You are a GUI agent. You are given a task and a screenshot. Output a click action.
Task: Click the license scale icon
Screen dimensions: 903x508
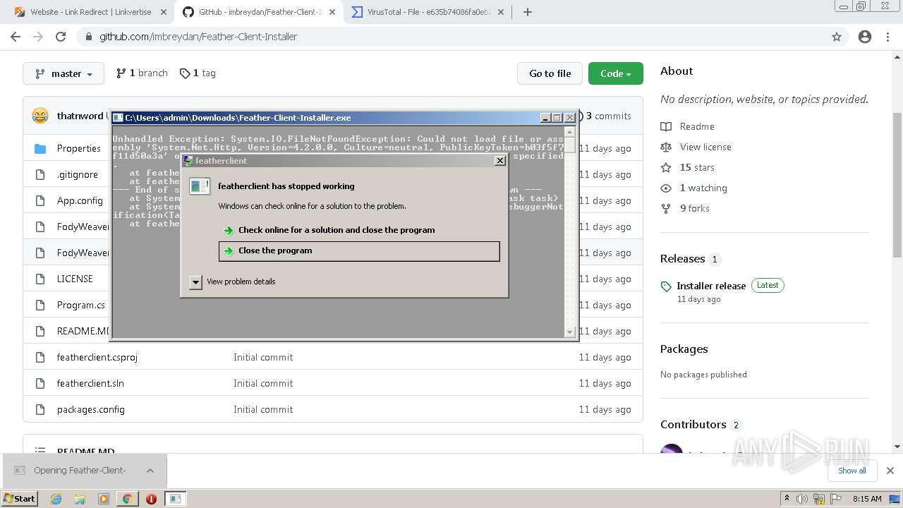(666, 147)
